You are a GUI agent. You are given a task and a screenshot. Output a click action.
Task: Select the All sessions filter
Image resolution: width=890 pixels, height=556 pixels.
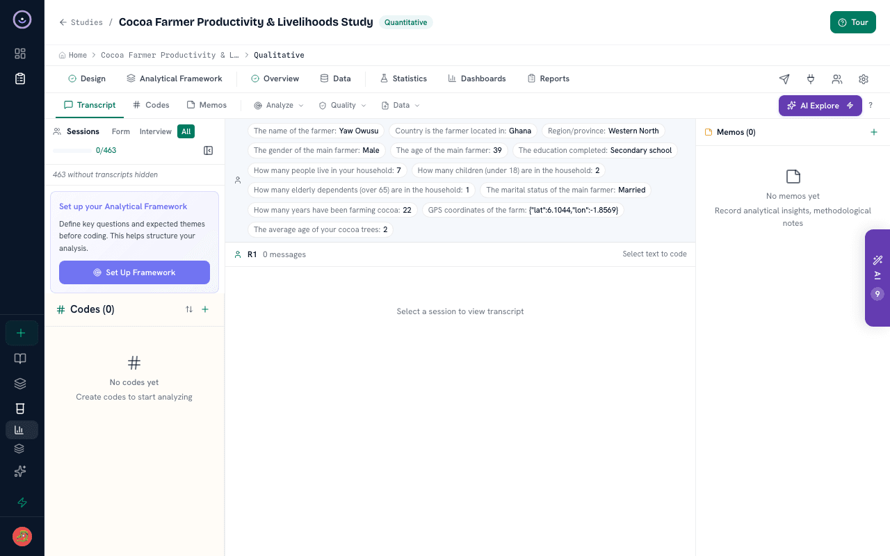186,131
